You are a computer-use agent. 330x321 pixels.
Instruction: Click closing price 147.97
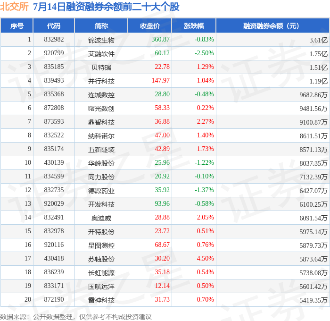[x=161, y=81]
